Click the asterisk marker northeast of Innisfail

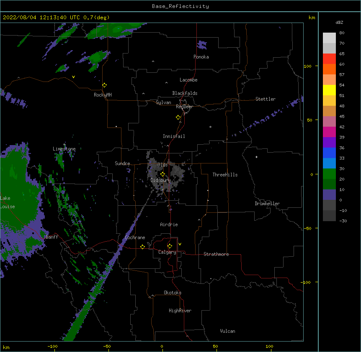(x=210, y=127)
